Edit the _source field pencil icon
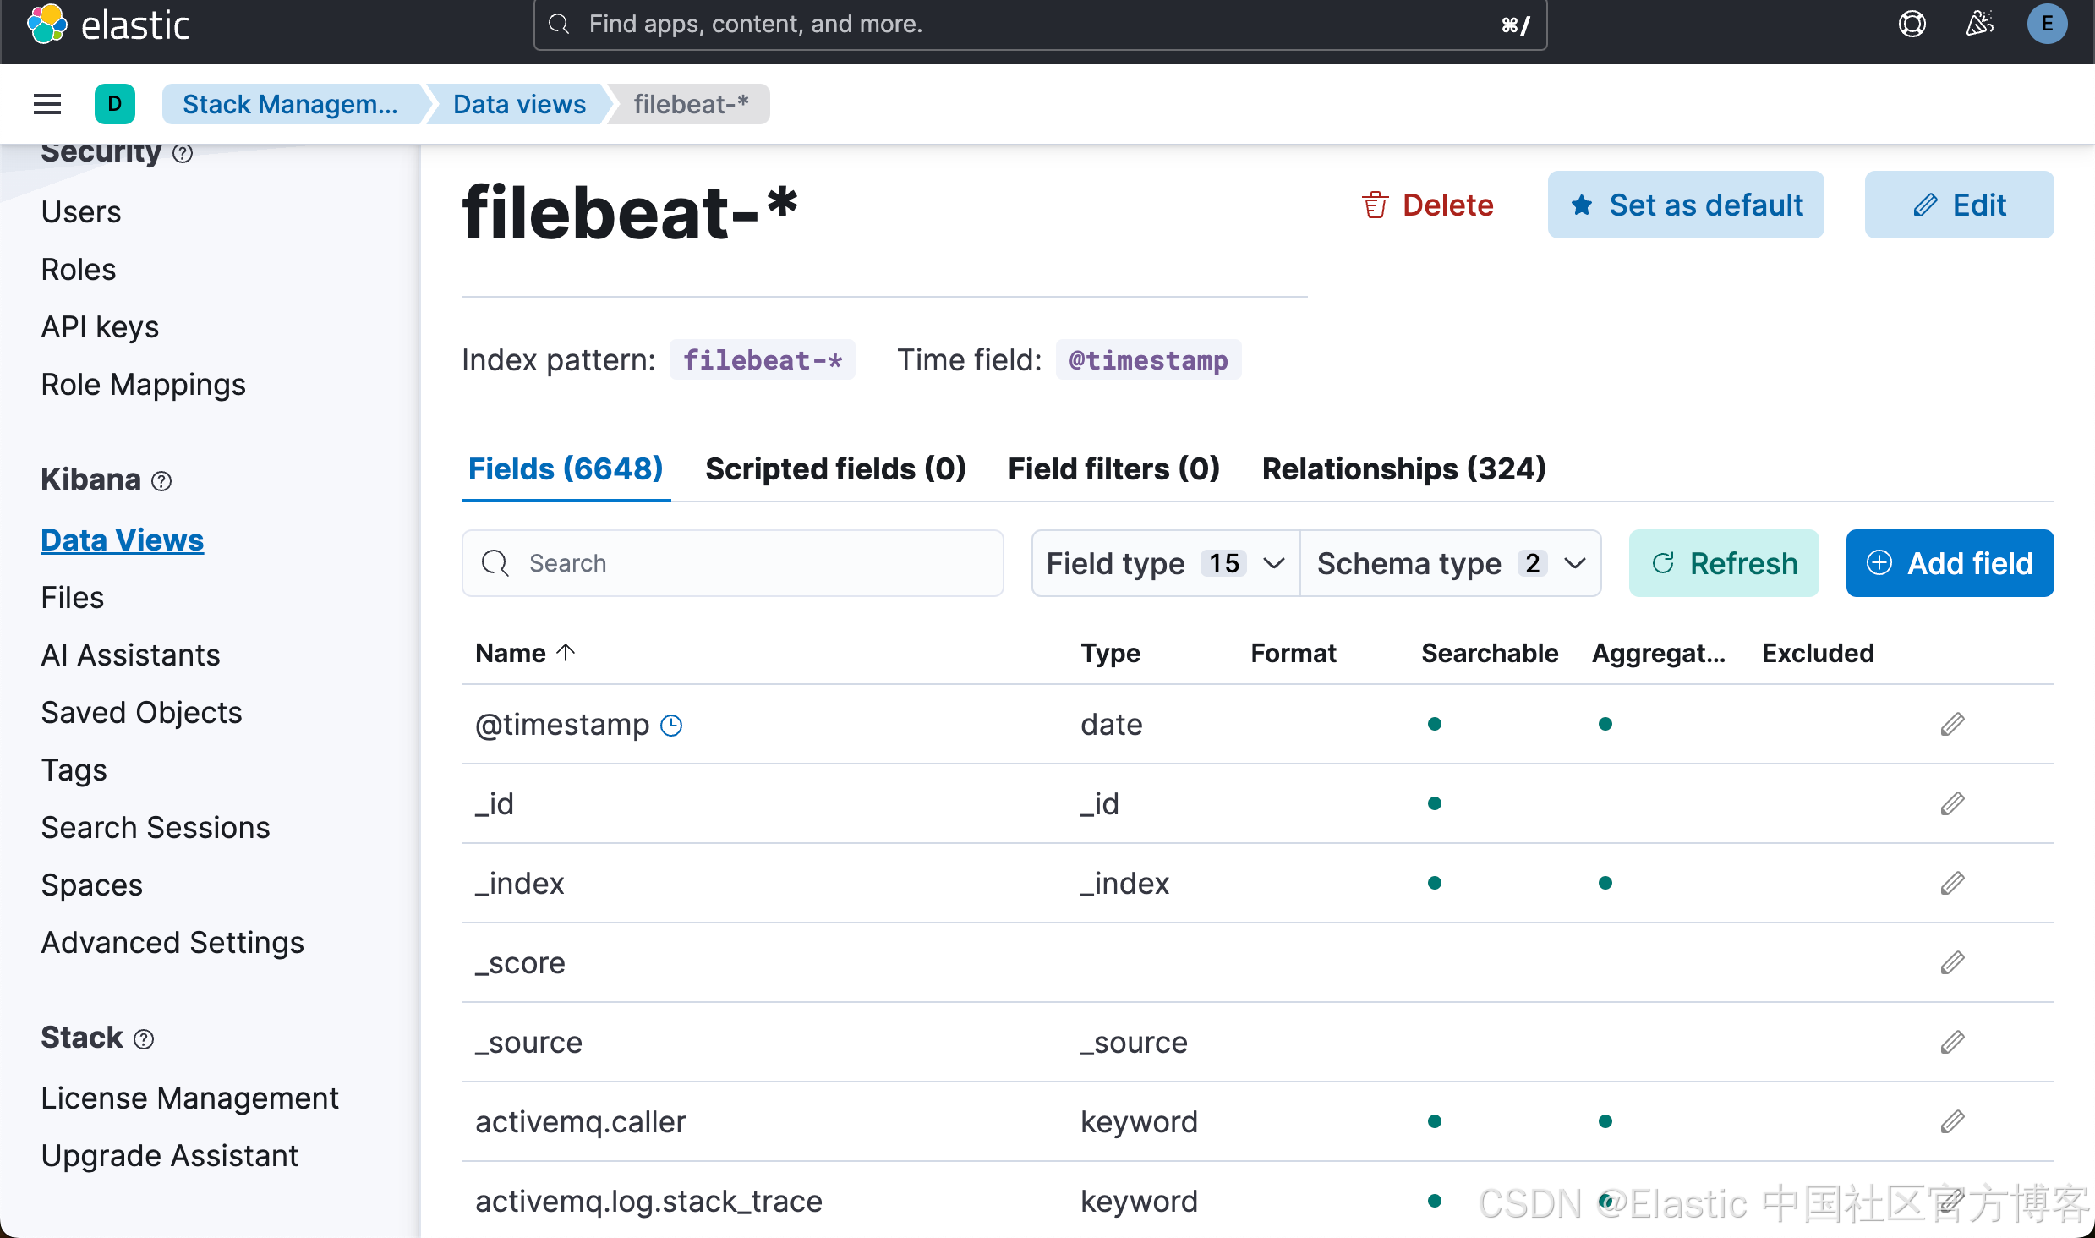Image resolution: width=2095 pixels, height=1238 pixels. coord(1952,1042)
